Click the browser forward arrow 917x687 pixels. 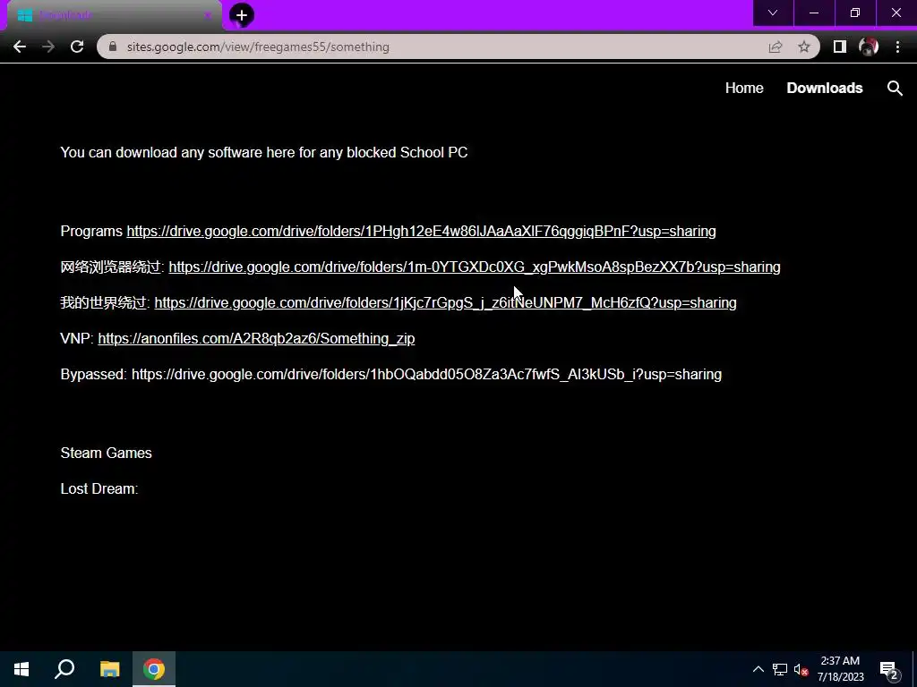(48, 47)
